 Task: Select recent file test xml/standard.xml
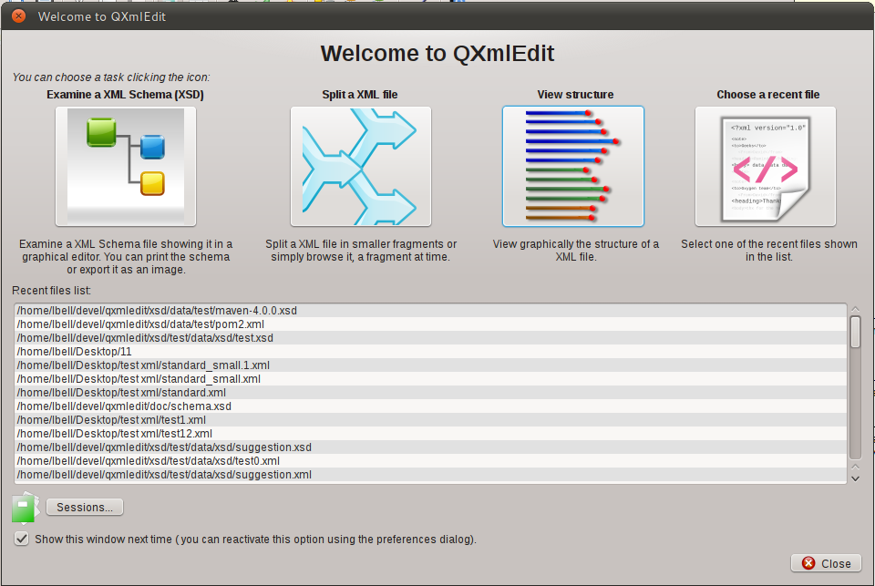click(430, 393)
